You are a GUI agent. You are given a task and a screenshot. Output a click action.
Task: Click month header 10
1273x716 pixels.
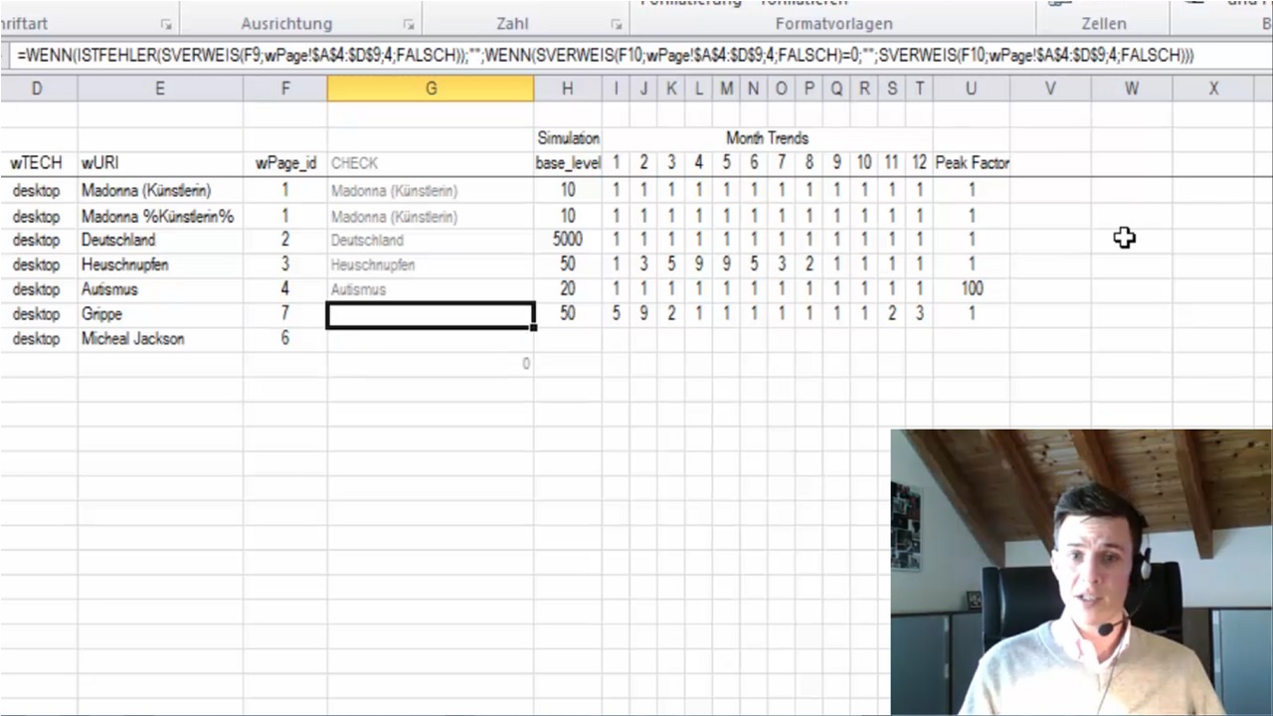coord(864,163)
